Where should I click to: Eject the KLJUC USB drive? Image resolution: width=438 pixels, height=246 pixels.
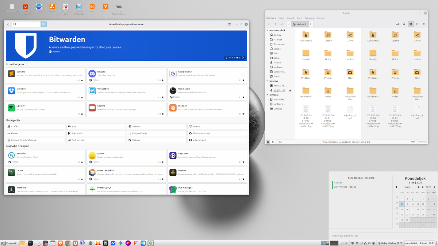coord(290,90)
